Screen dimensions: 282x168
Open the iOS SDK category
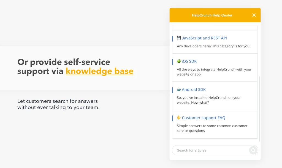(189, 61)
